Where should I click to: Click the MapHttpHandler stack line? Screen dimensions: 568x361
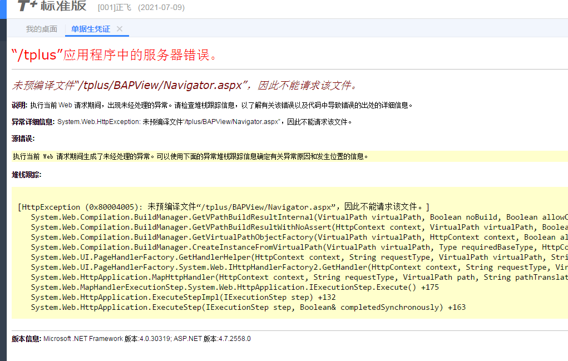[299, 277]
